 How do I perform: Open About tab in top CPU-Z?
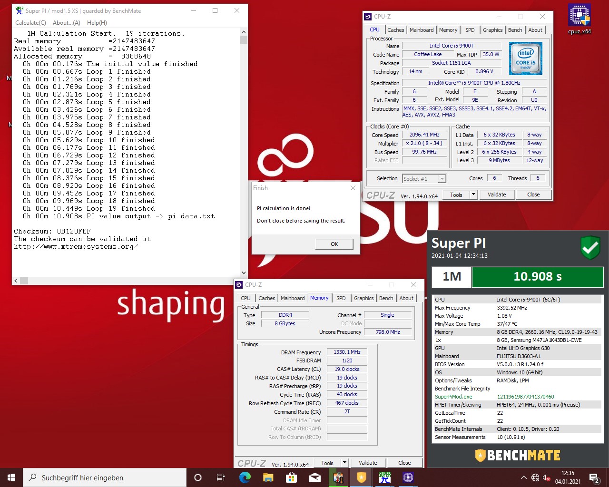[535, 30]
